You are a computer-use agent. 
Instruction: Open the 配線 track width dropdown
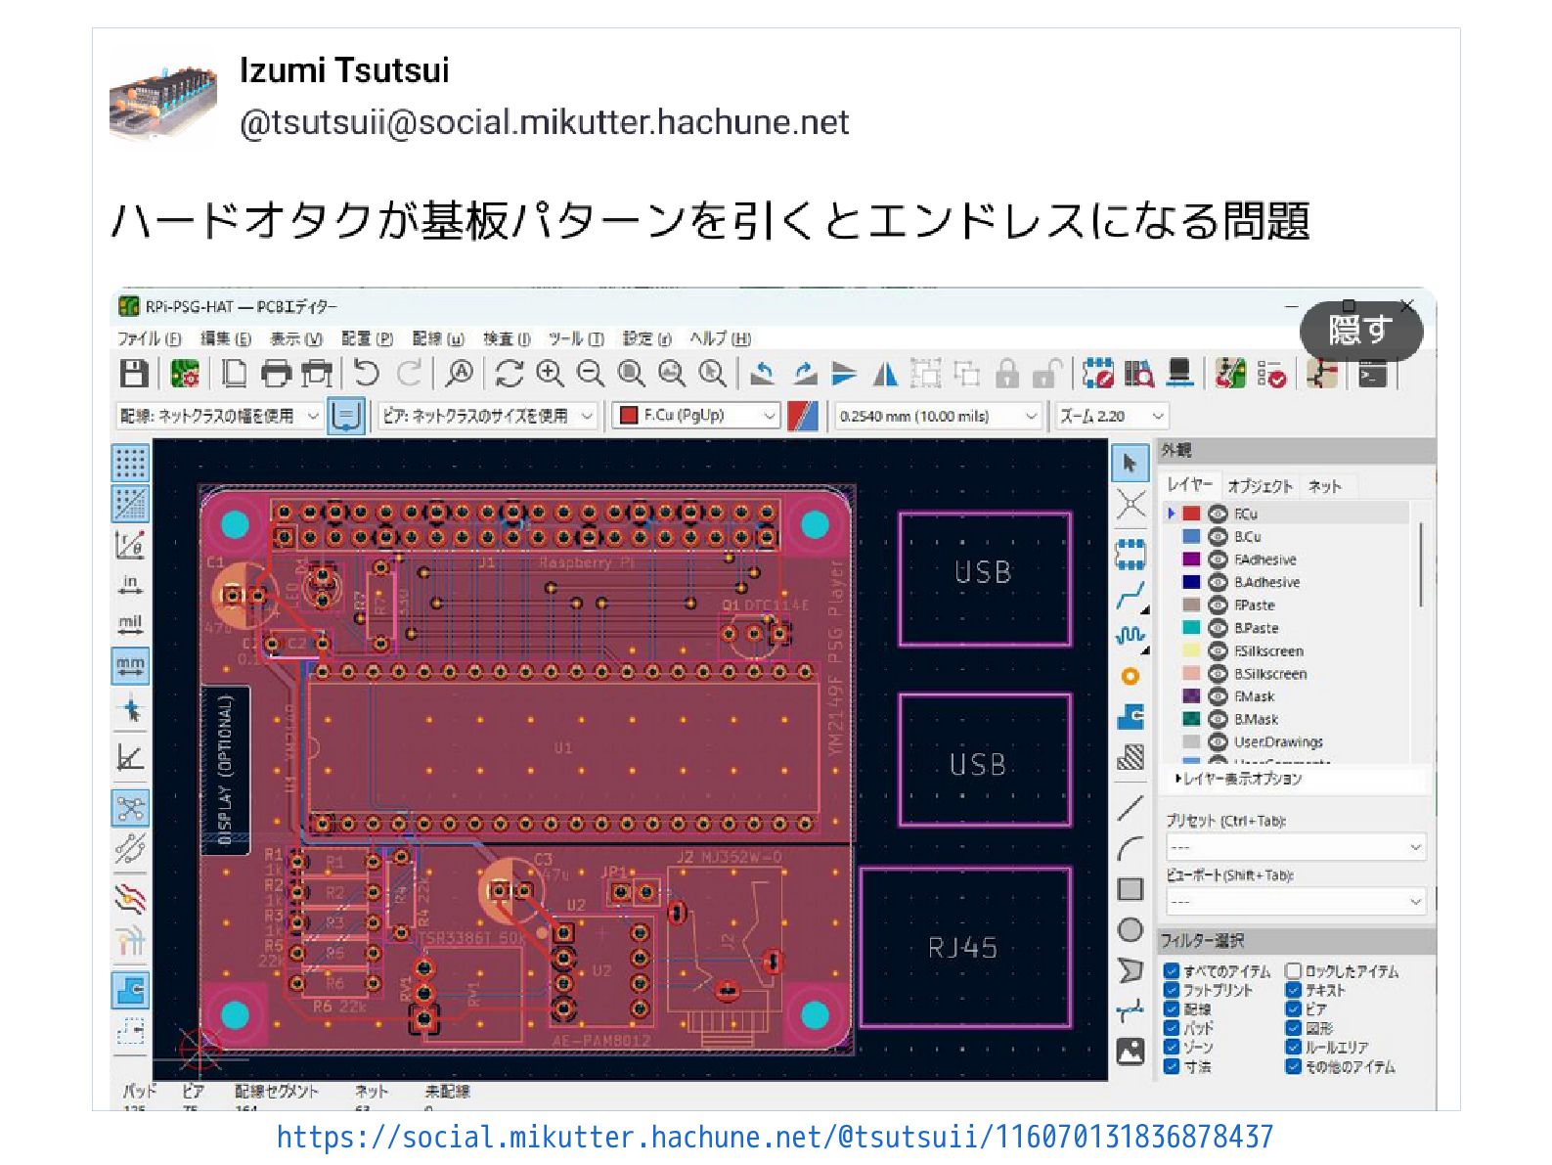(x=219, y=416)
